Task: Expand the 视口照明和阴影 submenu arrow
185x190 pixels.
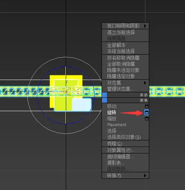Action: pos(145,26)
